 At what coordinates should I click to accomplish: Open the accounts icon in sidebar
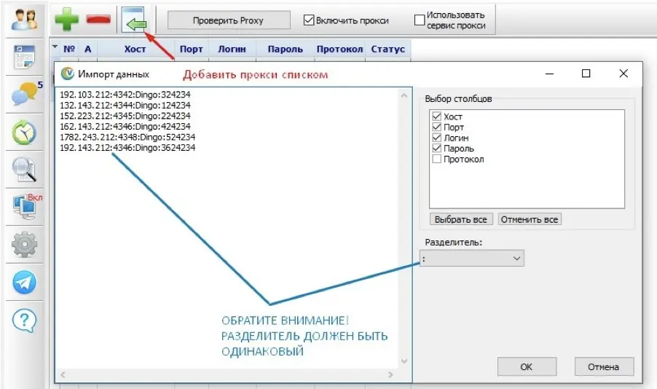point(25,19)
